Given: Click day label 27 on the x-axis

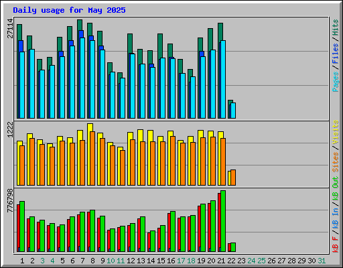Looking at the screenshot, I should [x=281, y=261].
